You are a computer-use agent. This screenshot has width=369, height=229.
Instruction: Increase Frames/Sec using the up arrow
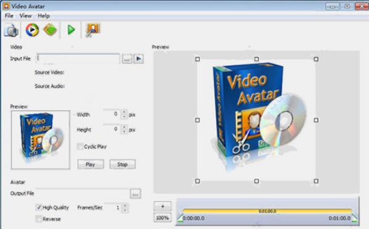pos(125,206)
